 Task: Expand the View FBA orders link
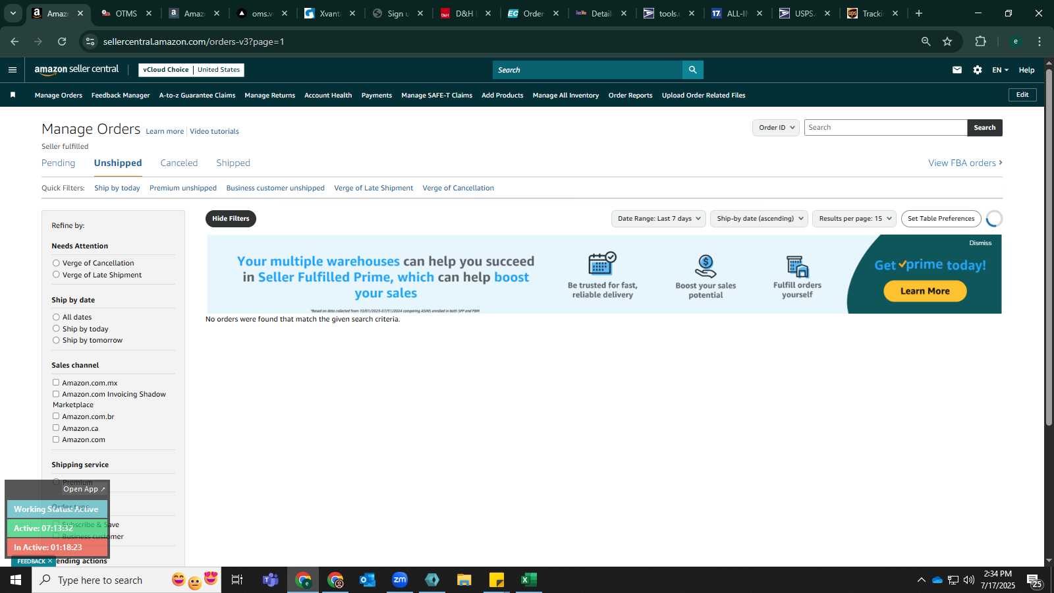[x=965, y=163]
